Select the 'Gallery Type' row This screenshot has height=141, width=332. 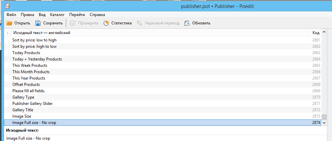(x=162, y=97)
